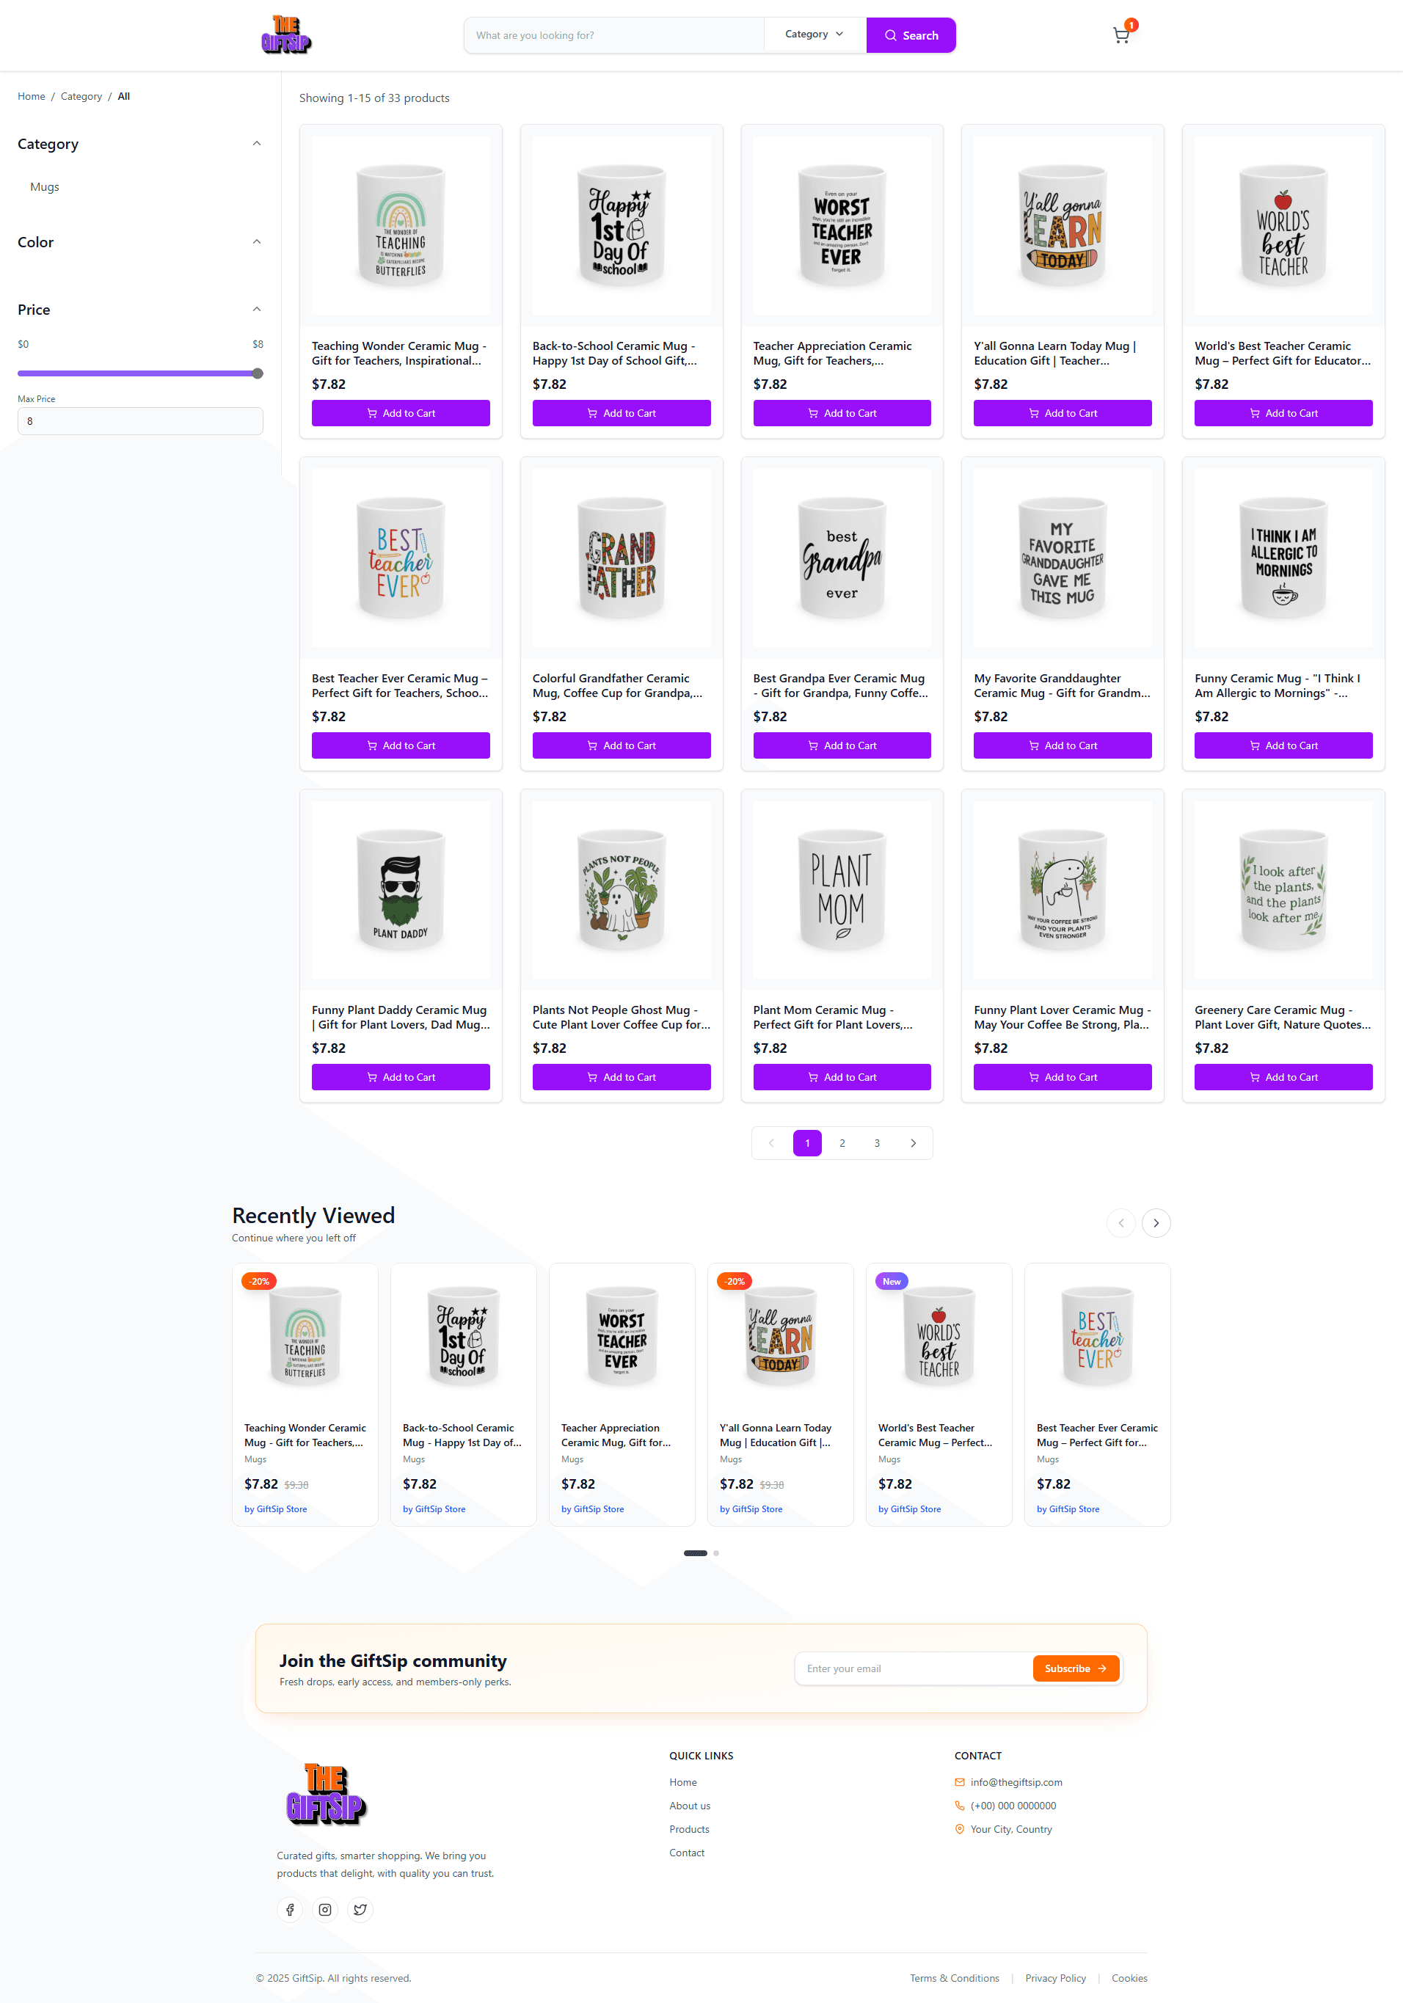Click the orange Subscribe button
This screenshot has height=2003, width=1403.
tap(1075, 1669)
